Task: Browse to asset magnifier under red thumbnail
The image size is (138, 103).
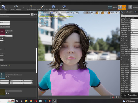Action: click(9, 33)
